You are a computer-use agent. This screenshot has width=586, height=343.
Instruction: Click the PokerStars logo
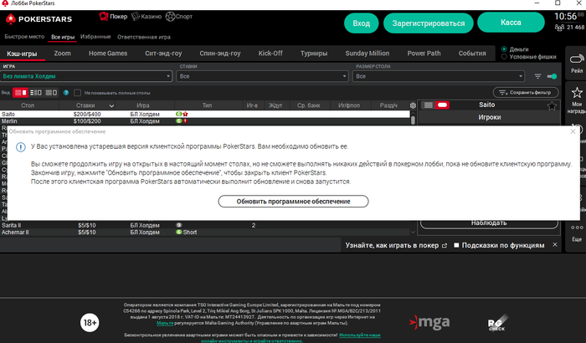[x=39, y=18]
